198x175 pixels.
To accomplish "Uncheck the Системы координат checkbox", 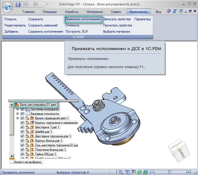I will point(22,109).
